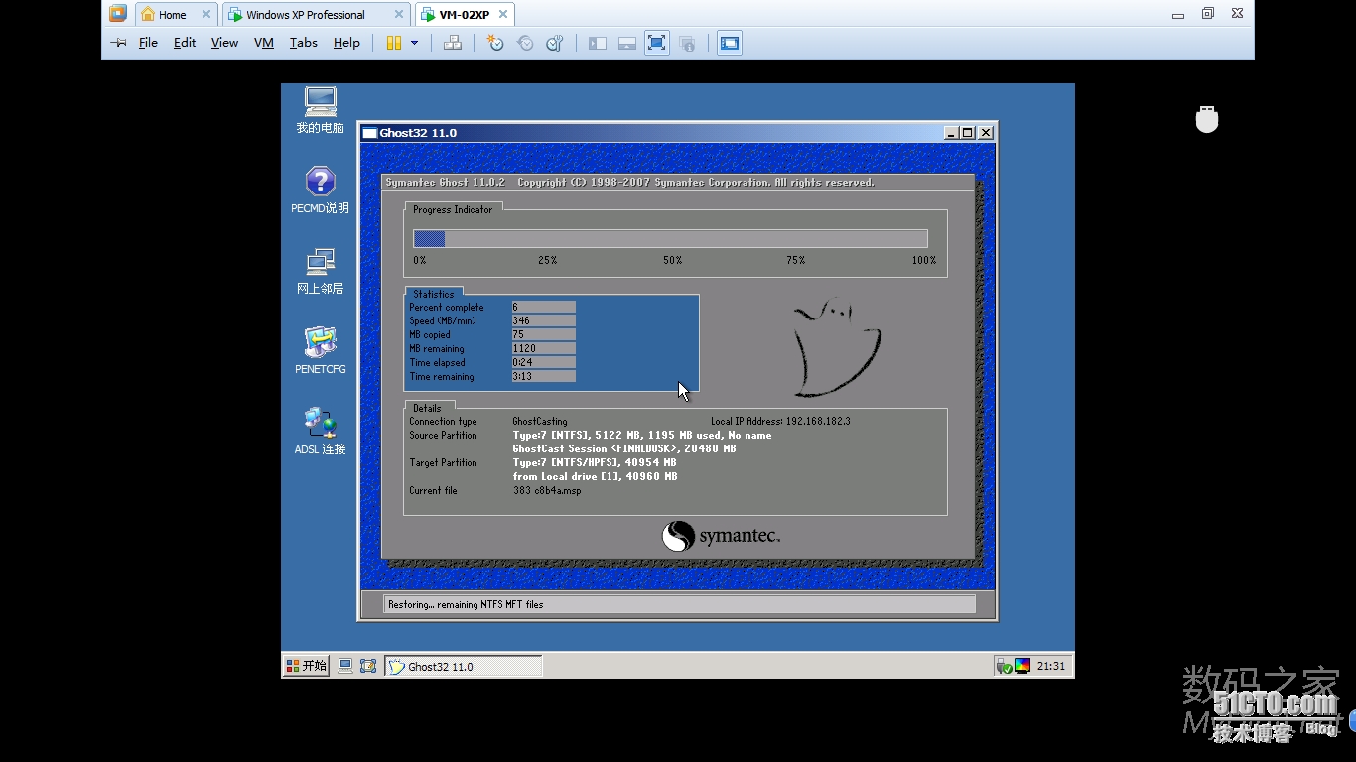
Task: Click the pin toolbar icon
Action: 118,43
